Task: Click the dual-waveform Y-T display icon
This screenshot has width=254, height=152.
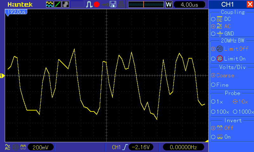Action: click(50, 4)
